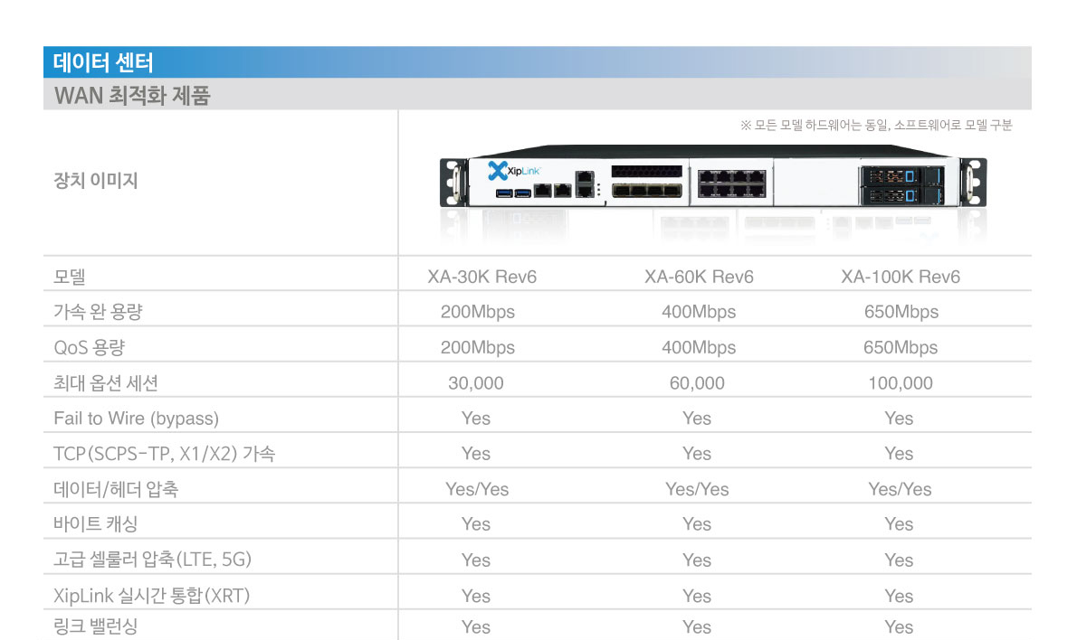This screenshot has height=640, width=1077.
Task: Click the 고급 셀룰러 압축(LTE, 5G) label
Action: point(152,560)
